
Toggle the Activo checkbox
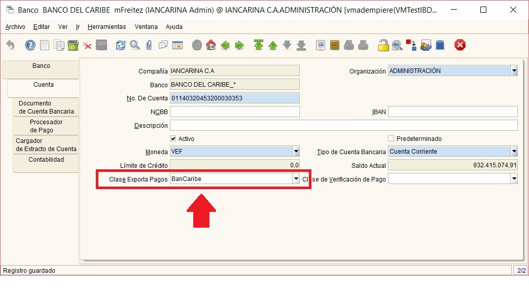173,138
